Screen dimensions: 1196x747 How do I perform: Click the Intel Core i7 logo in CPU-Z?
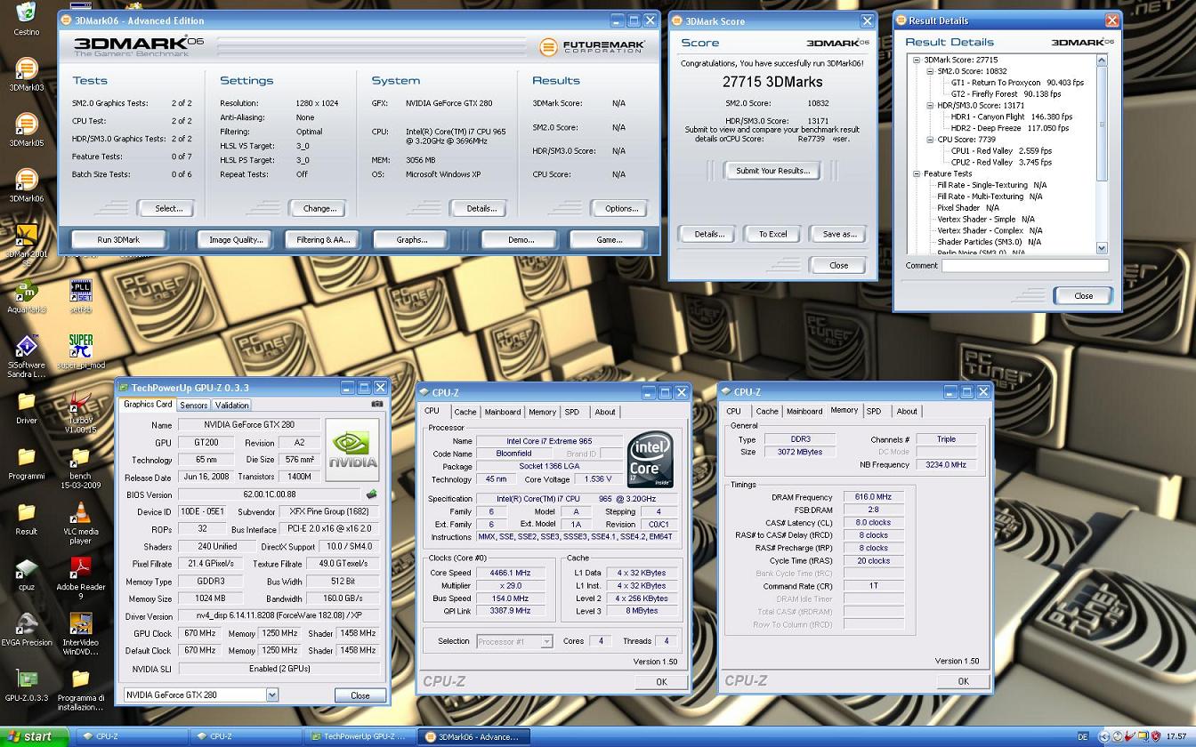click(650, 460)
